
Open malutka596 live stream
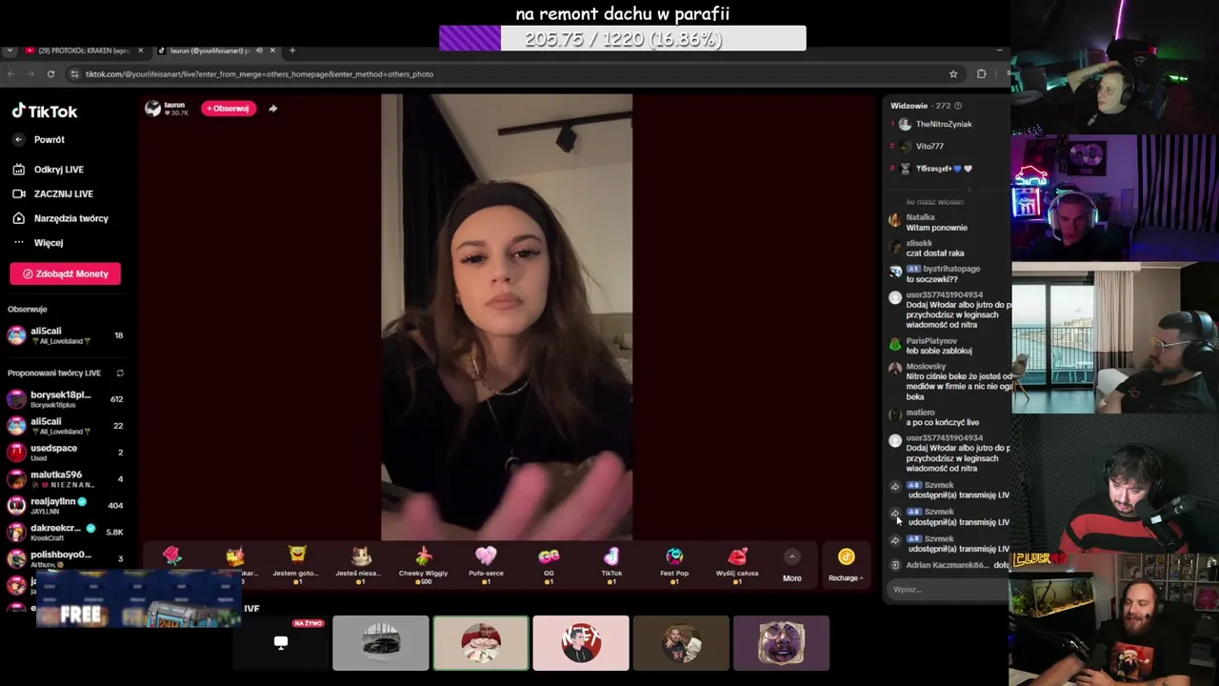tap(65, 479)
